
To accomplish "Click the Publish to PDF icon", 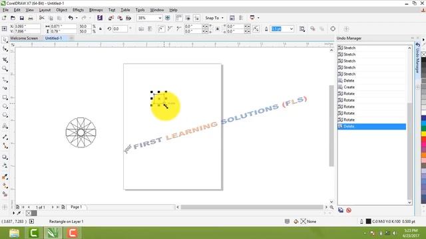I will pos(128,18).
